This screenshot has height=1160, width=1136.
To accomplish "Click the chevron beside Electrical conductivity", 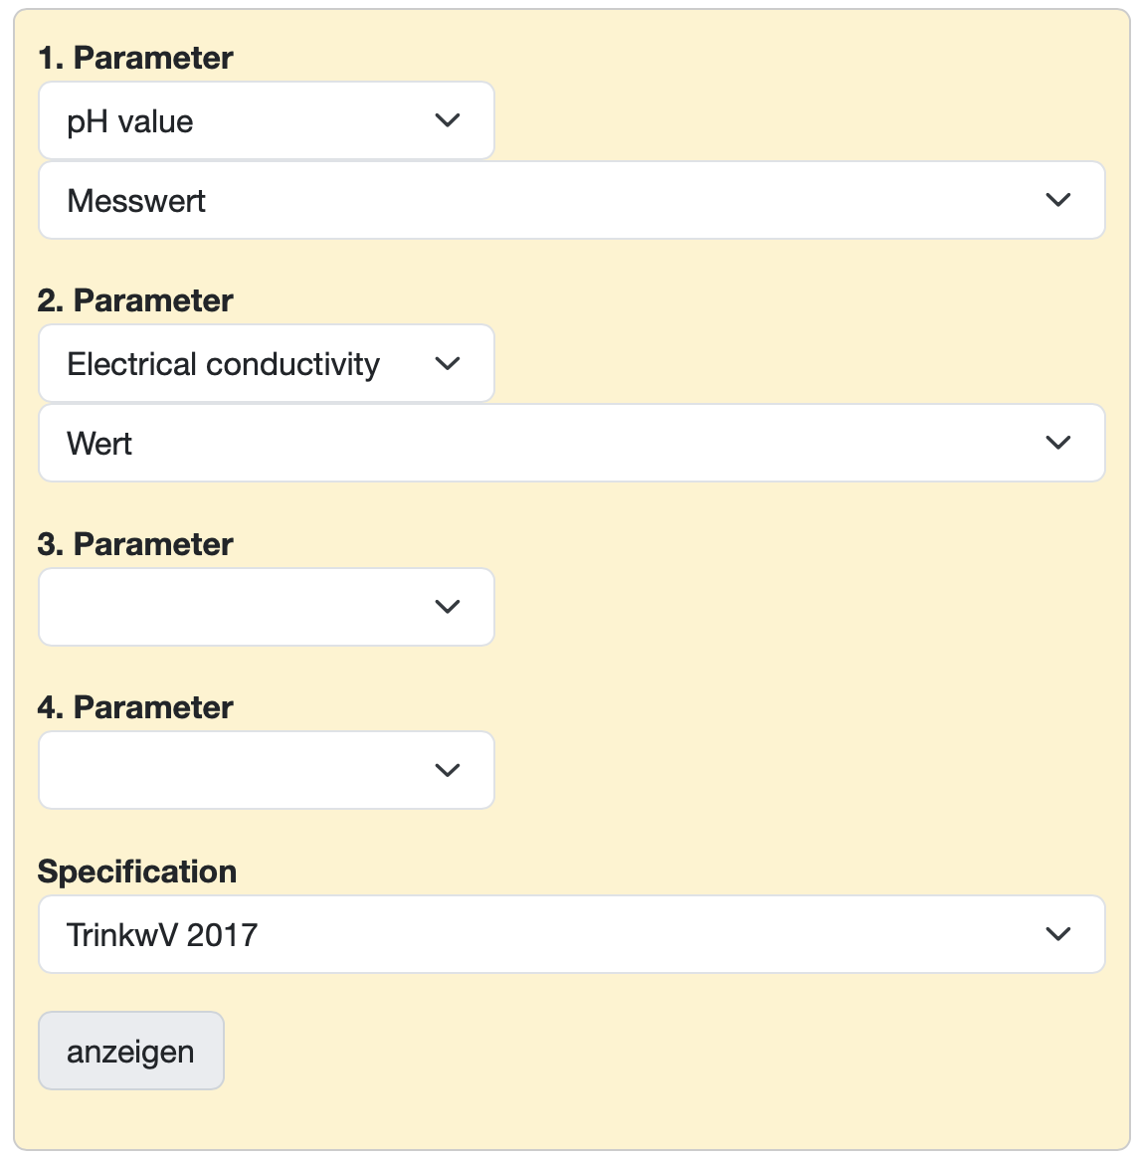I will [x=448, y=364].
